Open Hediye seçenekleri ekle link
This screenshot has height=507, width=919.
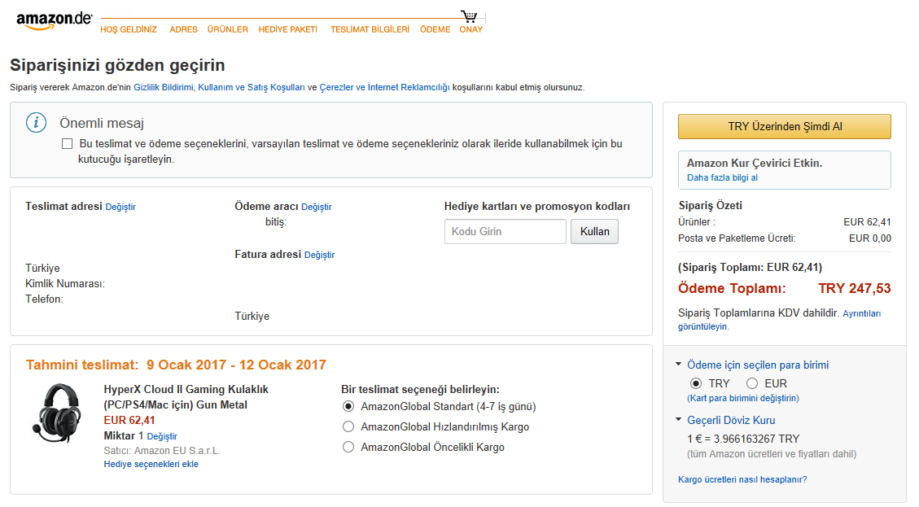tap(151, 464)
